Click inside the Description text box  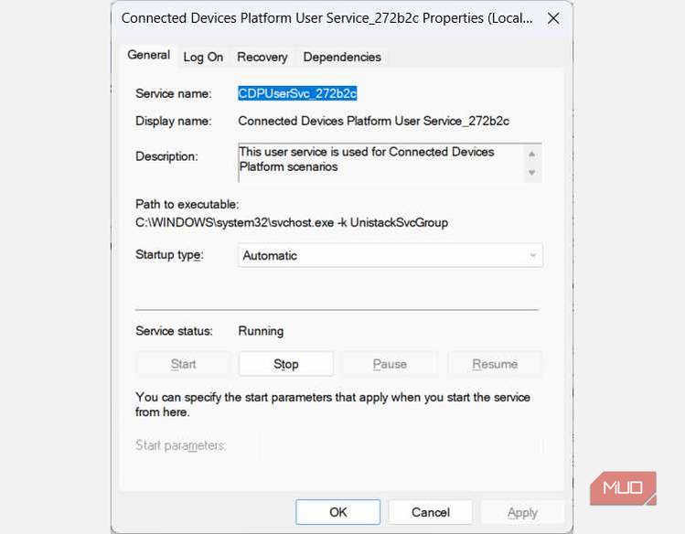point(380,161)
